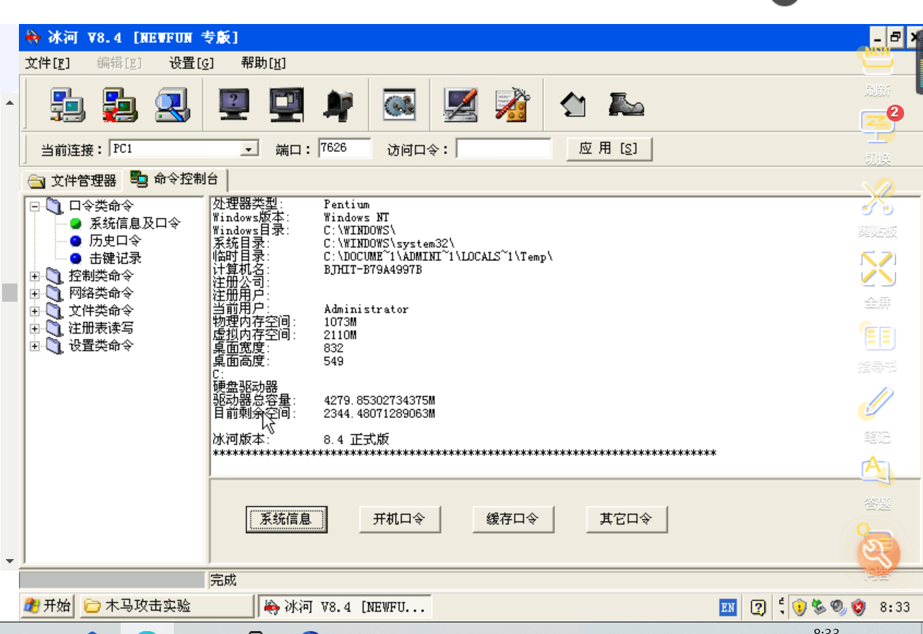Click the boot exit toolbar icon

[626, 105]
